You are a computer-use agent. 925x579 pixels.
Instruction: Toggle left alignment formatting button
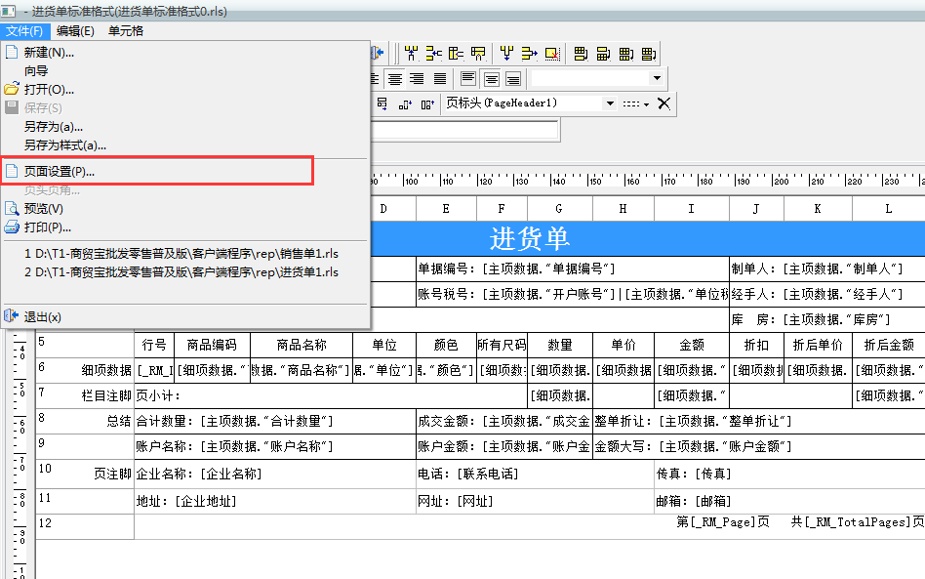[375, 77]
